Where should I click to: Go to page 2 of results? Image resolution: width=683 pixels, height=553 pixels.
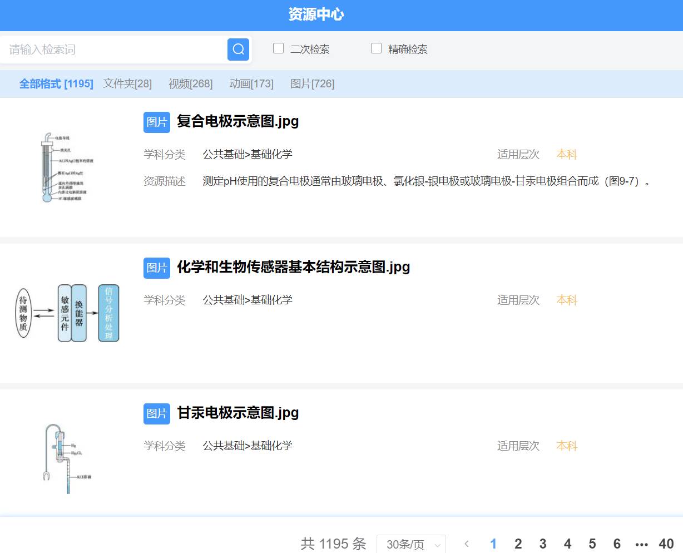click(518, 544)
